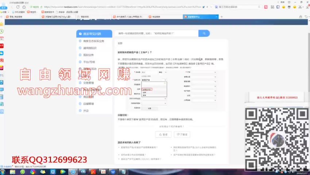Click 点此导入收藏 bookmark link
This screenshot has width=310, height=175.
[72, 12]
